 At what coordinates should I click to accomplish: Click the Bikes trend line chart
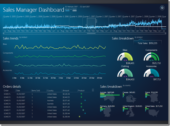pyautogui.click(x=60, y=47)
